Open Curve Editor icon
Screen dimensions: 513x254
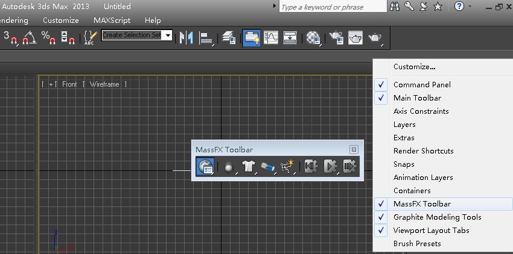[x=271, y=37]
